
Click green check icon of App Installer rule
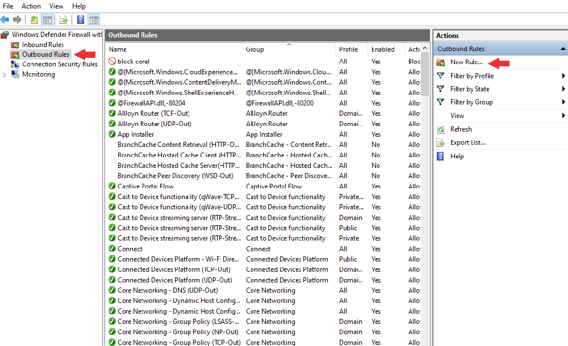pyautogui.click(x=112, y=134)
